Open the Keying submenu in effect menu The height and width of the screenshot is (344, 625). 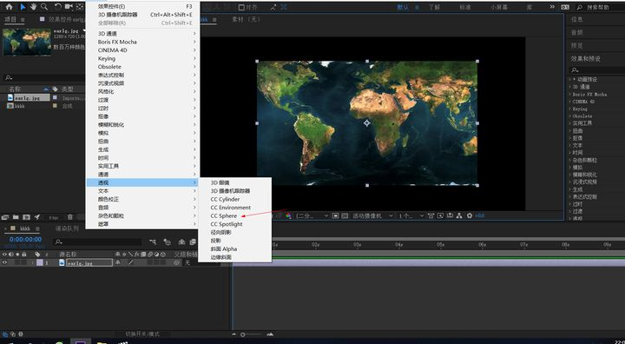pos(142,58)
